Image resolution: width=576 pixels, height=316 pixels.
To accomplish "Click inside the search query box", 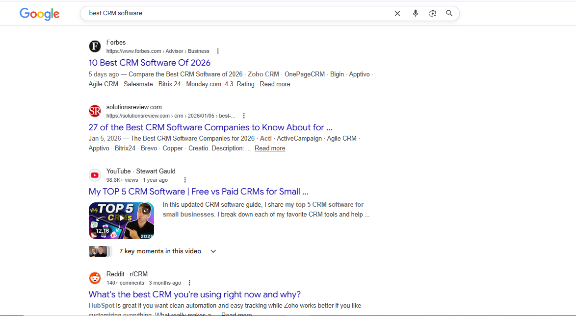I will 196,13.
